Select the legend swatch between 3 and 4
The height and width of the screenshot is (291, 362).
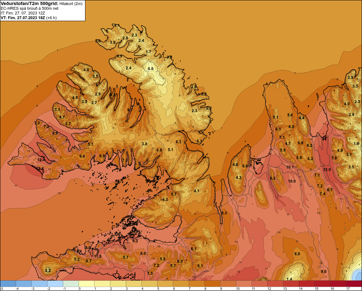pos(134,283)
